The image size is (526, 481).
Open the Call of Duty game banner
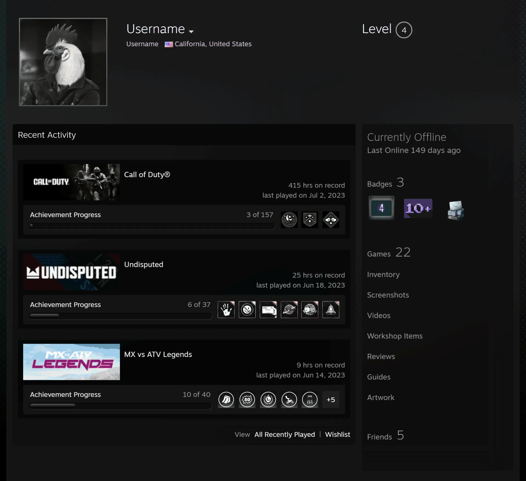pos(72,182)
